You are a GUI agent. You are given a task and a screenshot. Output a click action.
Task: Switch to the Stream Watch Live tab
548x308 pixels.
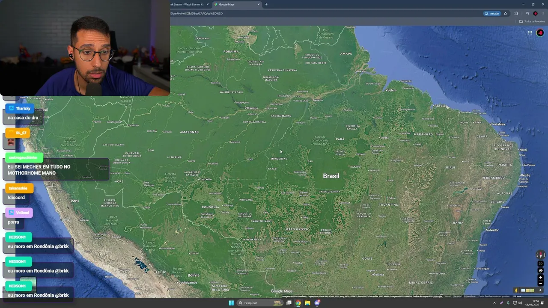[189, 4]
